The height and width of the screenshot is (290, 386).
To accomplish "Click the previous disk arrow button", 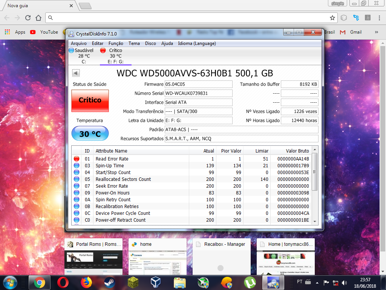I will tap(76, 73).
